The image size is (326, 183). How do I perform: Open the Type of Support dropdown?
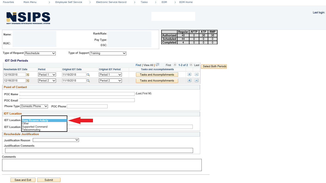click(108, 54)
